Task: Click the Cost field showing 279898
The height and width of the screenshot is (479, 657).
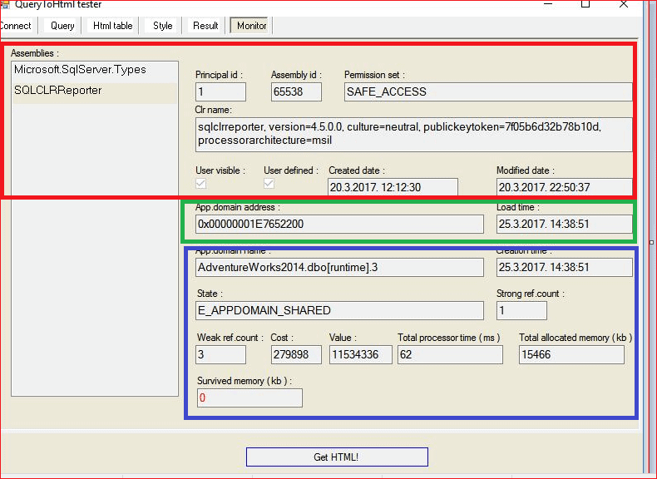Action: point(296,354)
